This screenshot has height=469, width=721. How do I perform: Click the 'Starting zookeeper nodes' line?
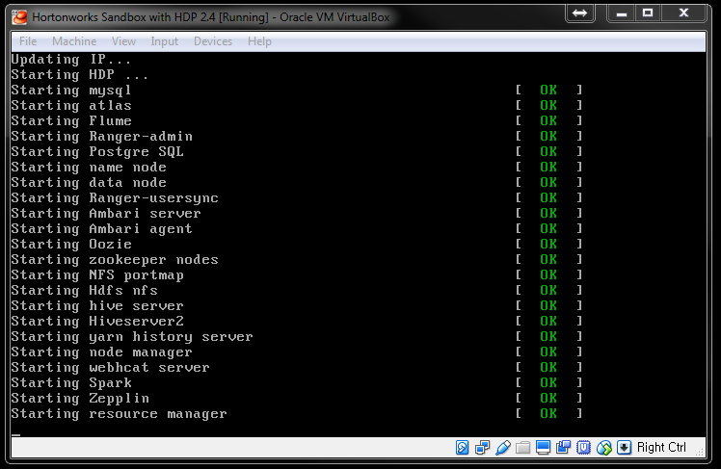[x=115, y=260]
